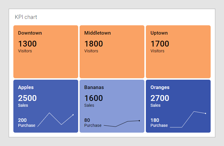Viewport: 224px width, 146px height.
Task: Click the Bananas 80 purchase value
Action: tap(87, 120)
